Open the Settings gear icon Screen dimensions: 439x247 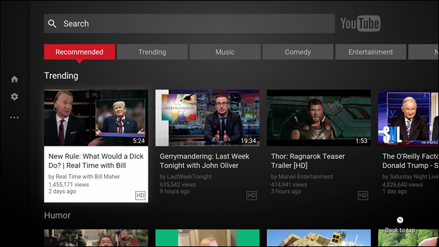coord(15,97)
